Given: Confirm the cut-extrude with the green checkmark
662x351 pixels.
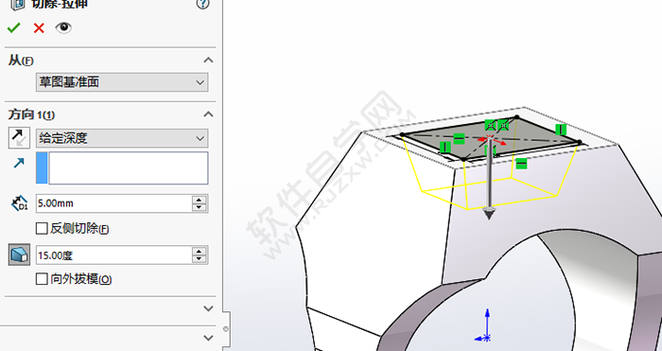Looking at the screenshot, I should click(13, 27).
